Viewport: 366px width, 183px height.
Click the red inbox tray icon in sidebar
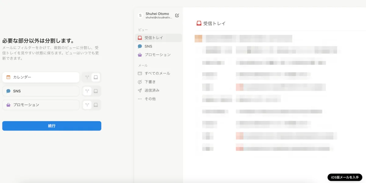(x=140, y=38)
